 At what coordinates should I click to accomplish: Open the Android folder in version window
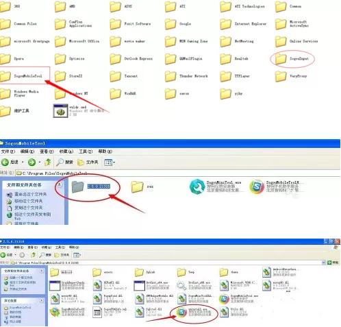(x=61, y=272)
